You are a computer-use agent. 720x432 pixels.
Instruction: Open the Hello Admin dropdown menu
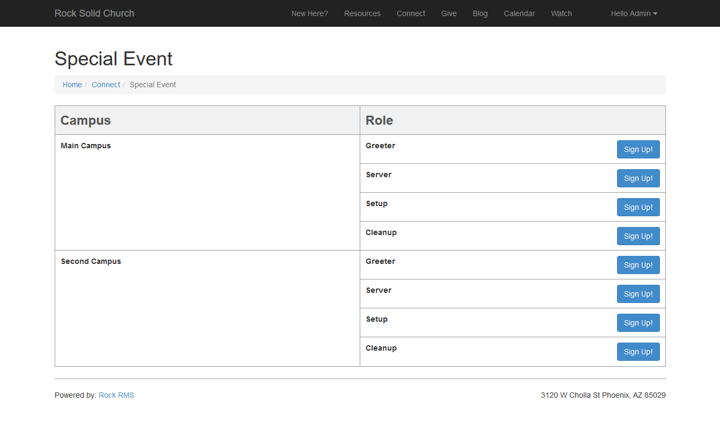coord(634,13)
